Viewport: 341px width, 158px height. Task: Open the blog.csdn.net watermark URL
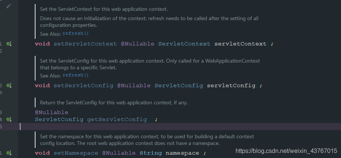pos(286,151)
